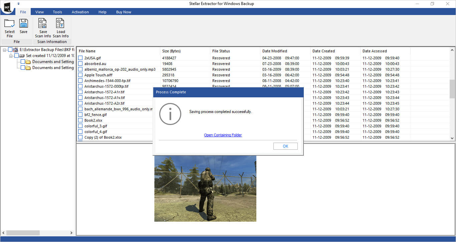Click the file list scroll up arrow

click(452, 50)
